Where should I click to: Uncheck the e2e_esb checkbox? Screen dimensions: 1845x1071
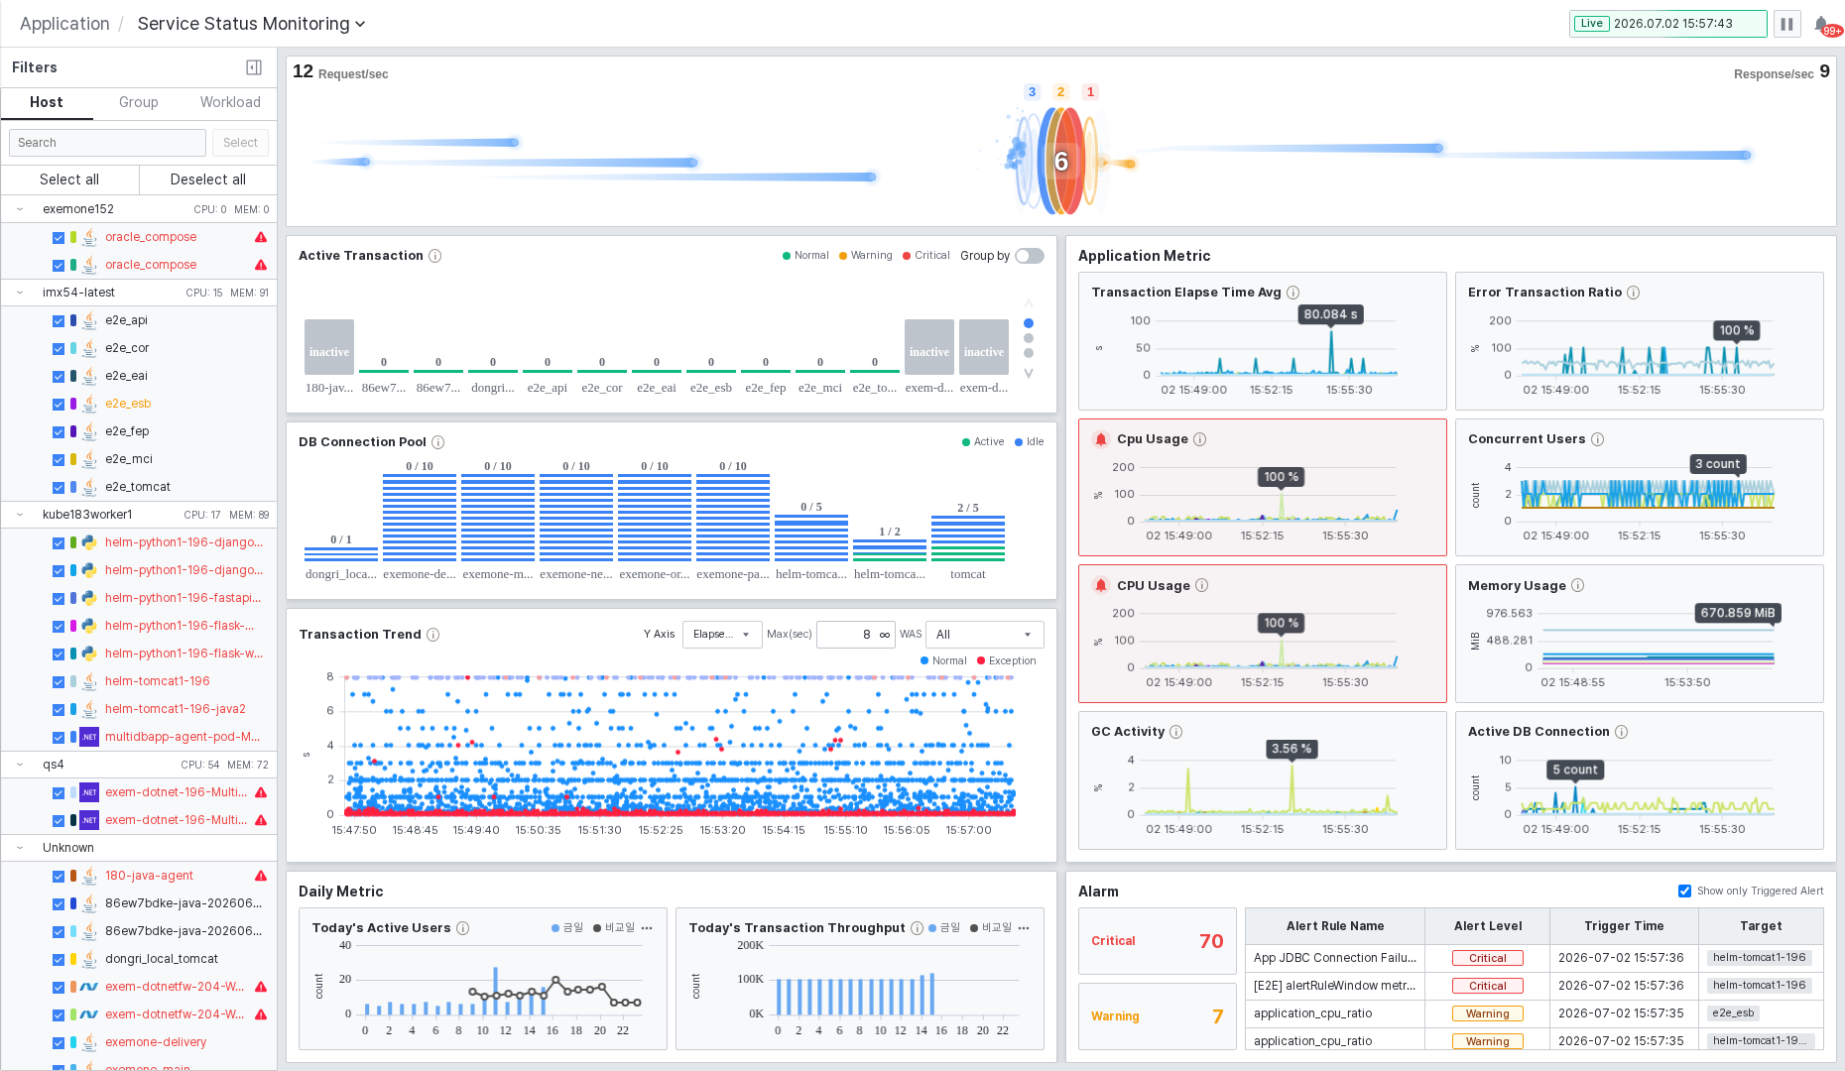59,404
